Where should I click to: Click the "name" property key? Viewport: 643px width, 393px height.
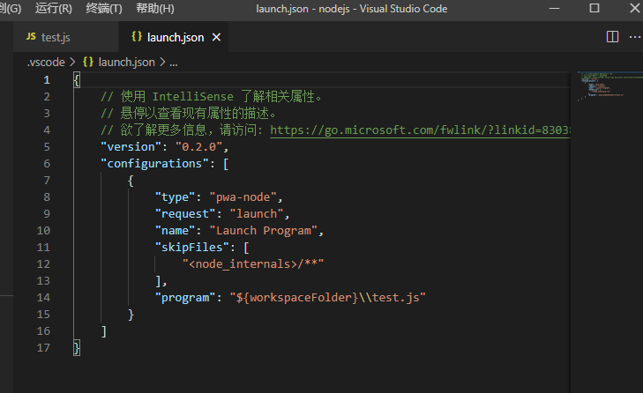[175, 231]
